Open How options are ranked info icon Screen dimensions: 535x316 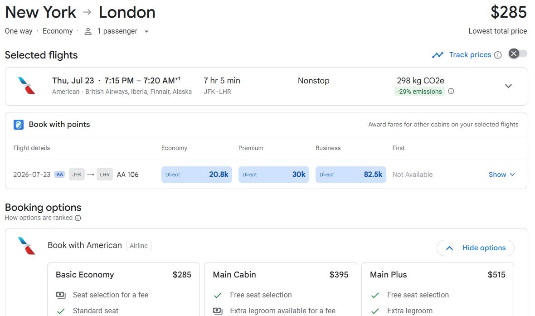click(78, 218)
